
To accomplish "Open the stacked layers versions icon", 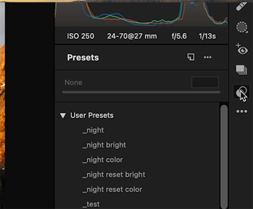I will pyautogui.click(x=241, y=70).
